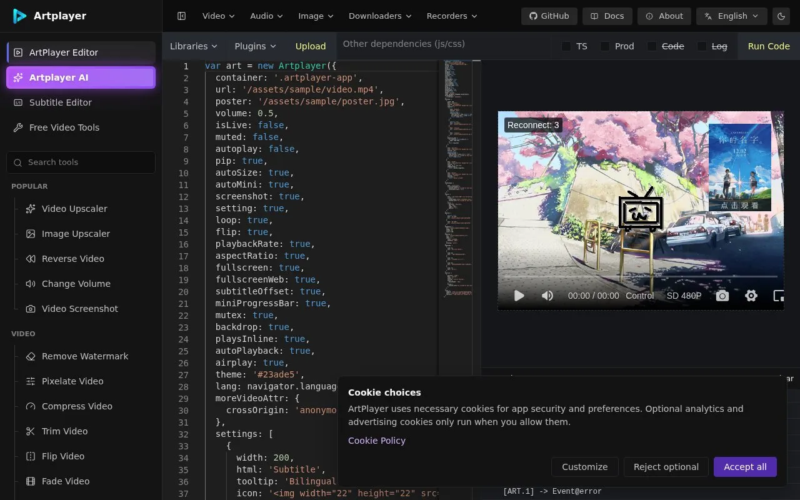This screenshot has height=500, width=800.
Task: Open the Cookie Policy link
Action: click(x=377, y=441)
